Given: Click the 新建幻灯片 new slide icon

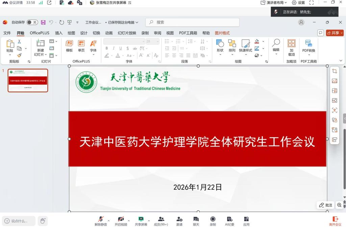Looking at the screenshot, I should (x=41, y=43).
